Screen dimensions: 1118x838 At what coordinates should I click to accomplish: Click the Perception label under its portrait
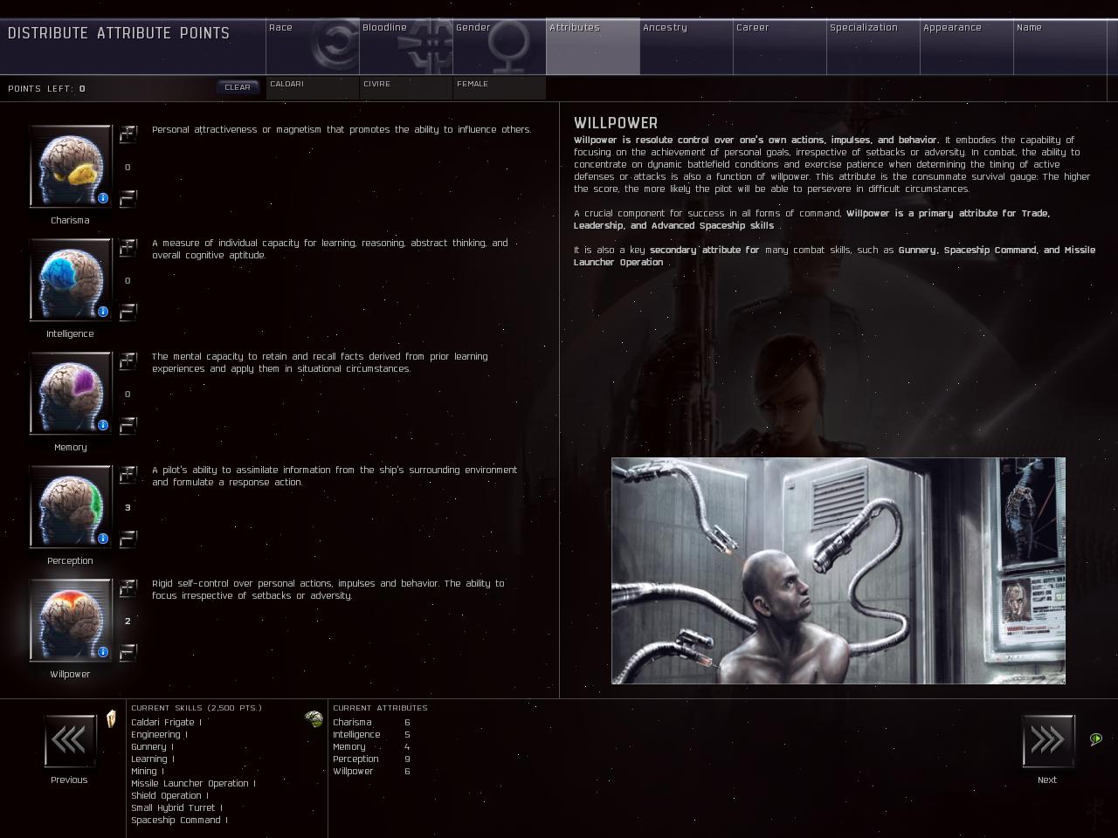70,561
